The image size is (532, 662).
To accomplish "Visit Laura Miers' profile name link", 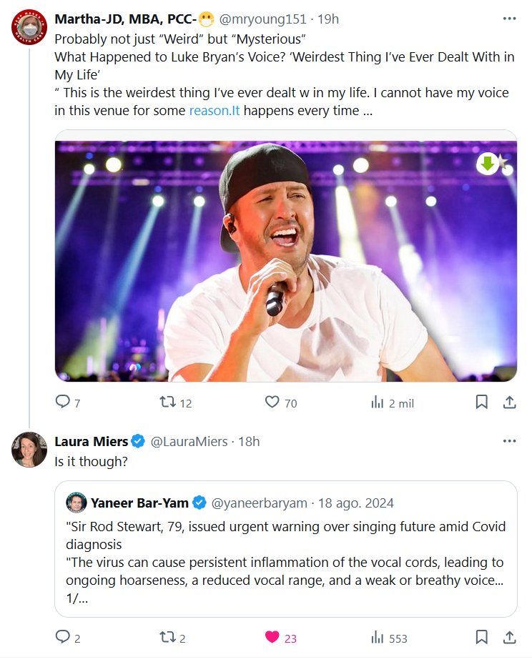I will tap(91, 441).
